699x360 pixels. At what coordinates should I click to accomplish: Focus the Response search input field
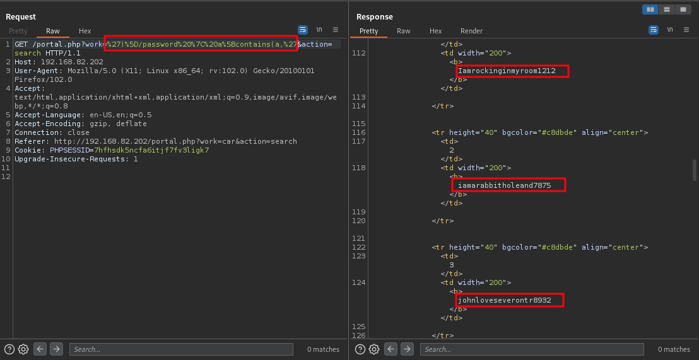[532, 349]
